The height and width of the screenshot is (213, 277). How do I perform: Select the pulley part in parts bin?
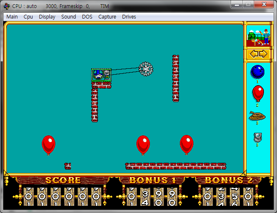(x=258, y=138)
